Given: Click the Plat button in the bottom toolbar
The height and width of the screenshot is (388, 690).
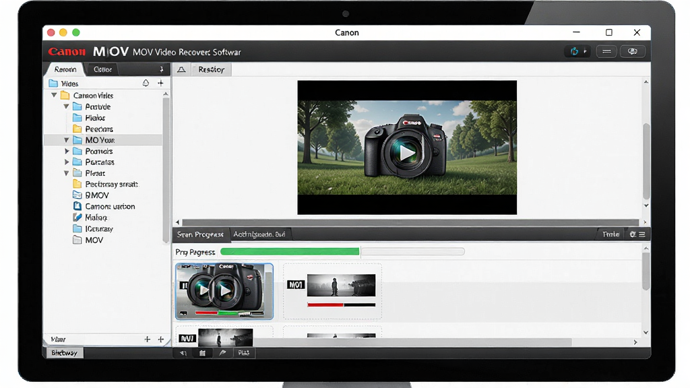Looking at the screenshot, I should (243, 353).
